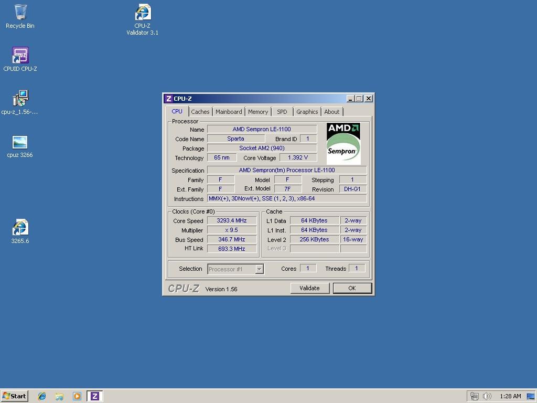Open the Processor #1 selection dropdown
The height and width of the screenshot is (403, 537).
pyautogui.click(x=235, y=269)
